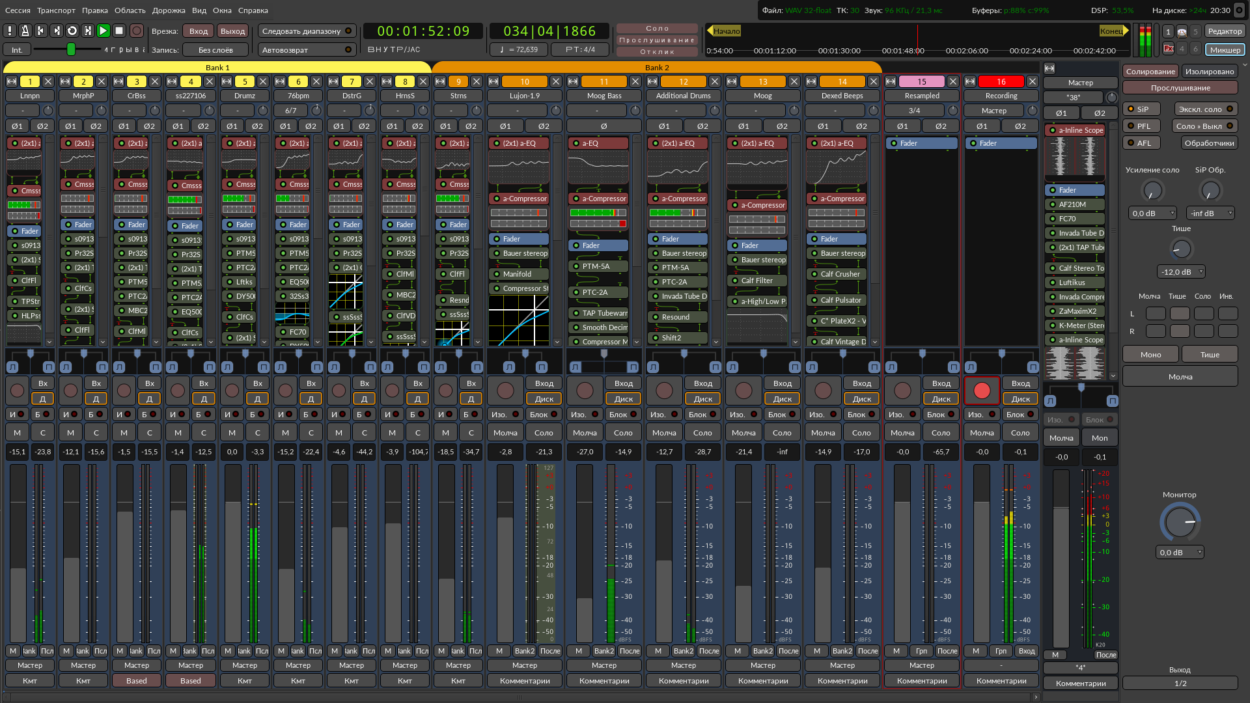This screenshot has width=1250, height=703.
Task: Click the Микшер button
Action: point(1225,49)
